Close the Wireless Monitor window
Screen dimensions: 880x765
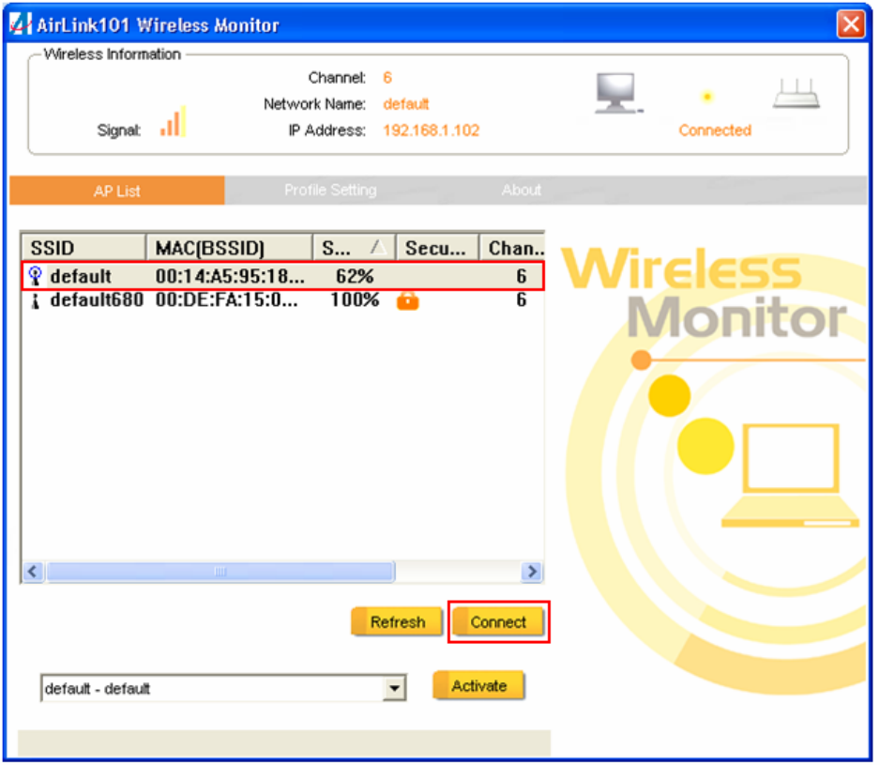[851, 24]
